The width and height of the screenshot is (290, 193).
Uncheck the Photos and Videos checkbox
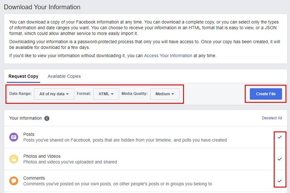tap(280, 159)
